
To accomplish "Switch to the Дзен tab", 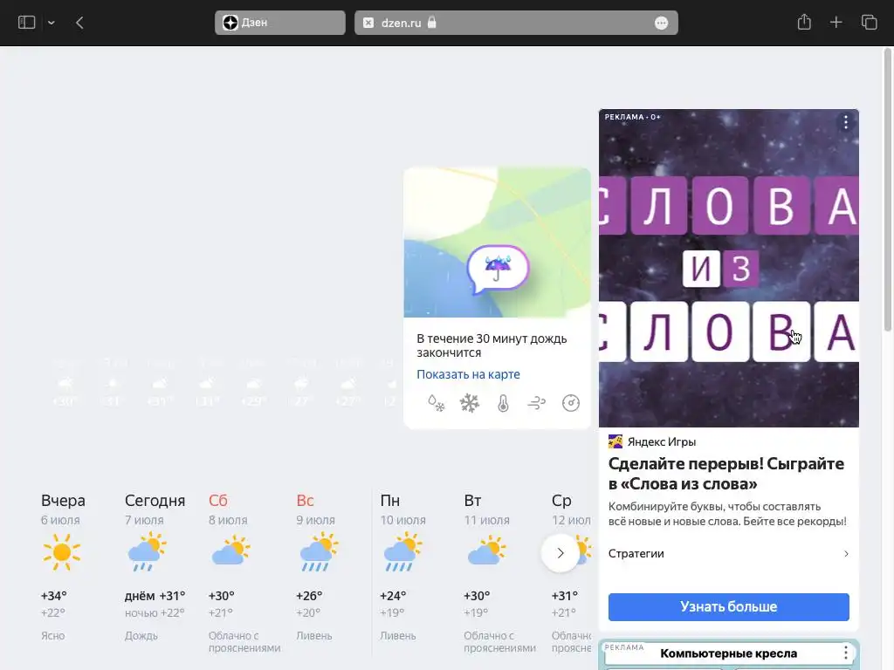I will (280, 23).
